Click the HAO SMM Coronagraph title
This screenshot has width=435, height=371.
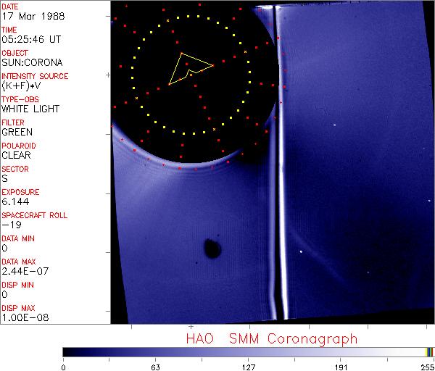click(x=272, y=338)
